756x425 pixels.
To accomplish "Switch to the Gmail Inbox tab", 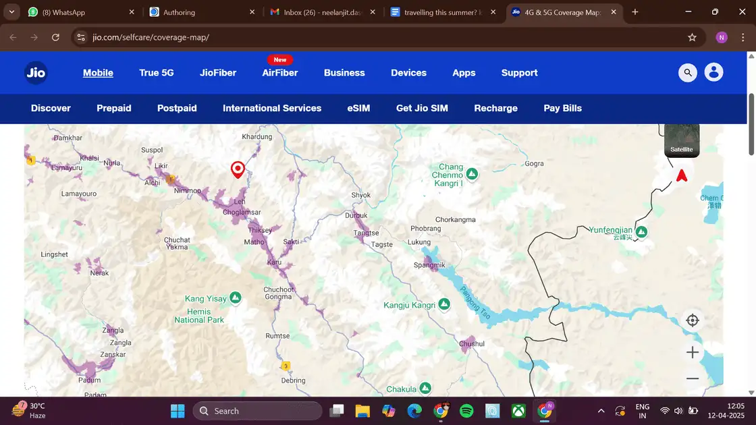I will [x=317, y=11].
